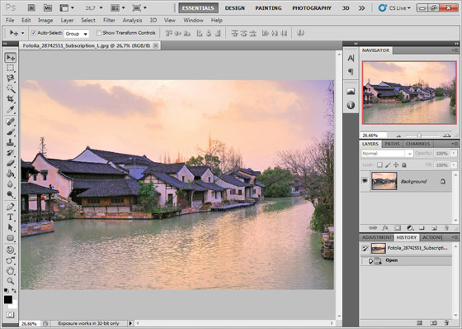Choose the Blur tool
The height and width of the screenshot is (329, 462).
pos(10,184)
